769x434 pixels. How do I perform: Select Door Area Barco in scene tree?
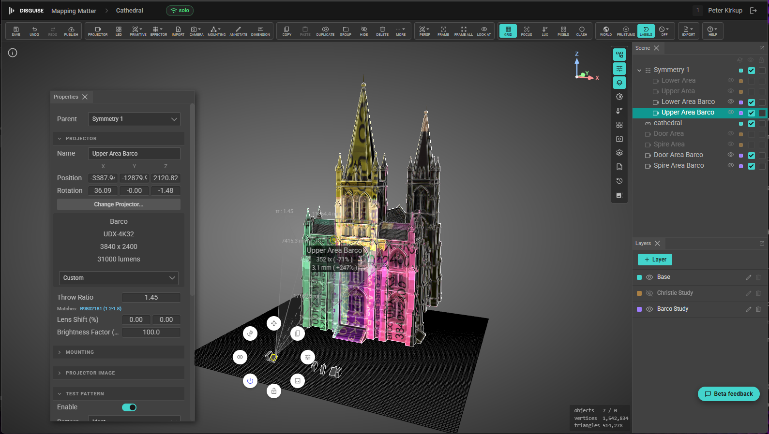679,155
